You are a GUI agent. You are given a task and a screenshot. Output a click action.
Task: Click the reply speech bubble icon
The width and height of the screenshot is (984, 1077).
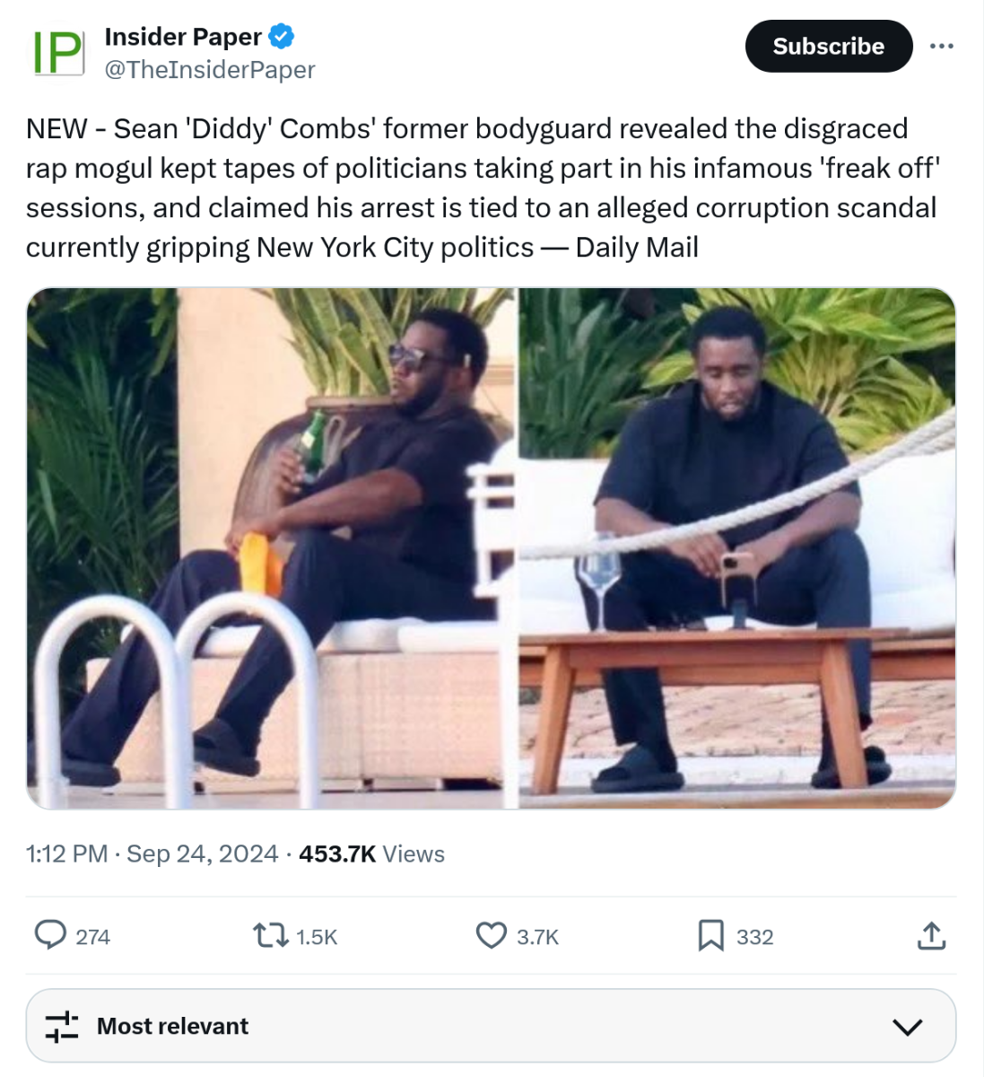[x=50, y=935]
